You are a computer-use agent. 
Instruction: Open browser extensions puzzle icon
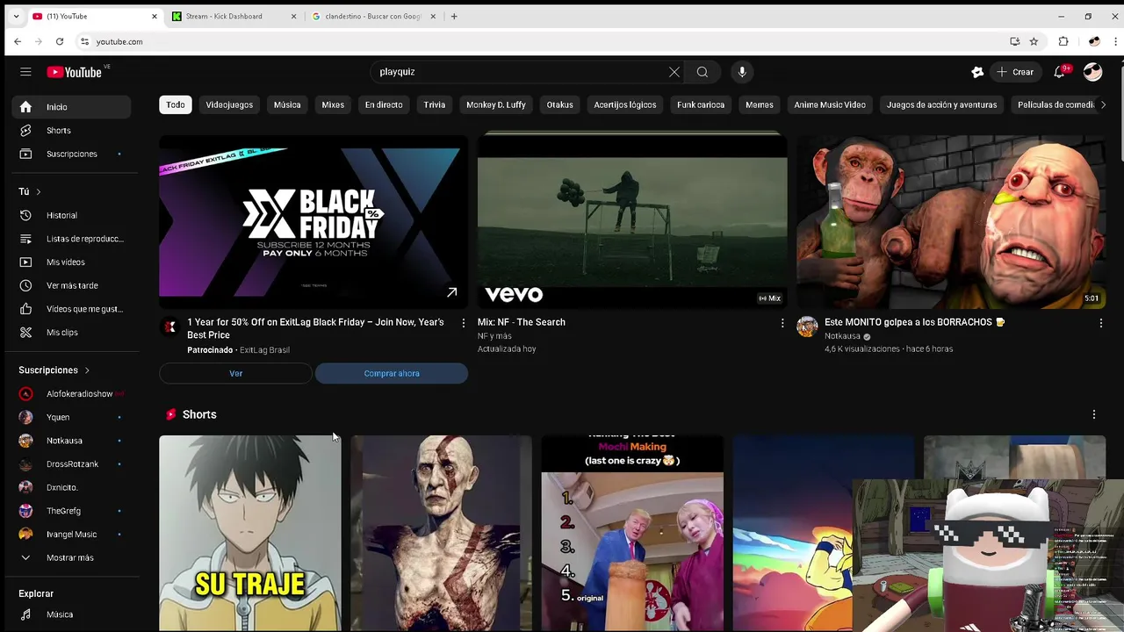(x=1063, y=41)
